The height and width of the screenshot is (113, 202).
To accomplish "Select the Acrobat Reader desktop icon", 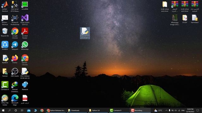I will tap(25, 33).
